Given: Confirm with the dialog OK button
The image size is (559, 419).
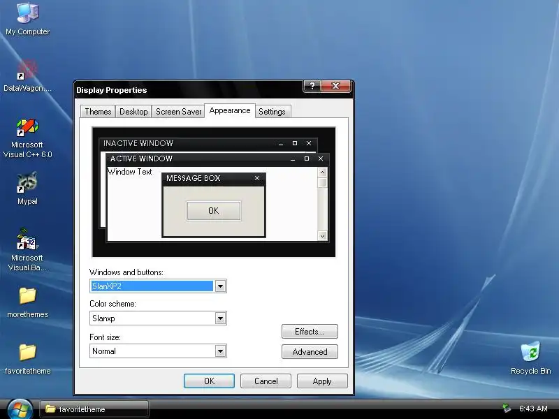Looking at the screenshot, I should click(x=209, y=381).
